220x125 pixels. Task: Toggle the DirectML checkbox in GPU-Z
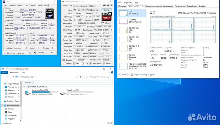tap(104, 63)
